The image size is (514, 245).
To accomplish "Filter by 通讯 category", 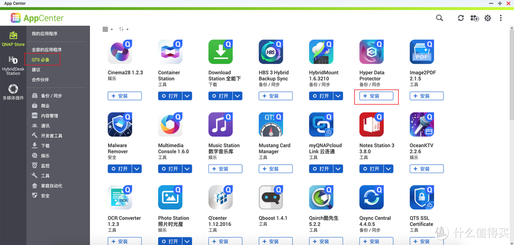I will pos(41,126).
